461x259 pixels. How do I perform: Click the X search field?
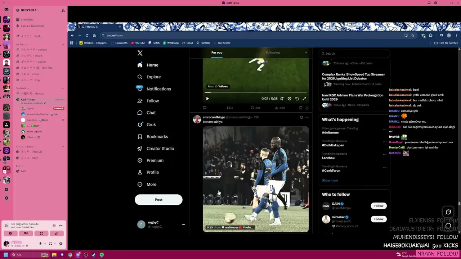point(354,54)
